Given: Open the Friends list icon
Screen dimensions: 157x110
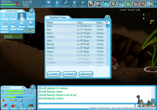Looking at the screenshot, I should tap(5, 17).
